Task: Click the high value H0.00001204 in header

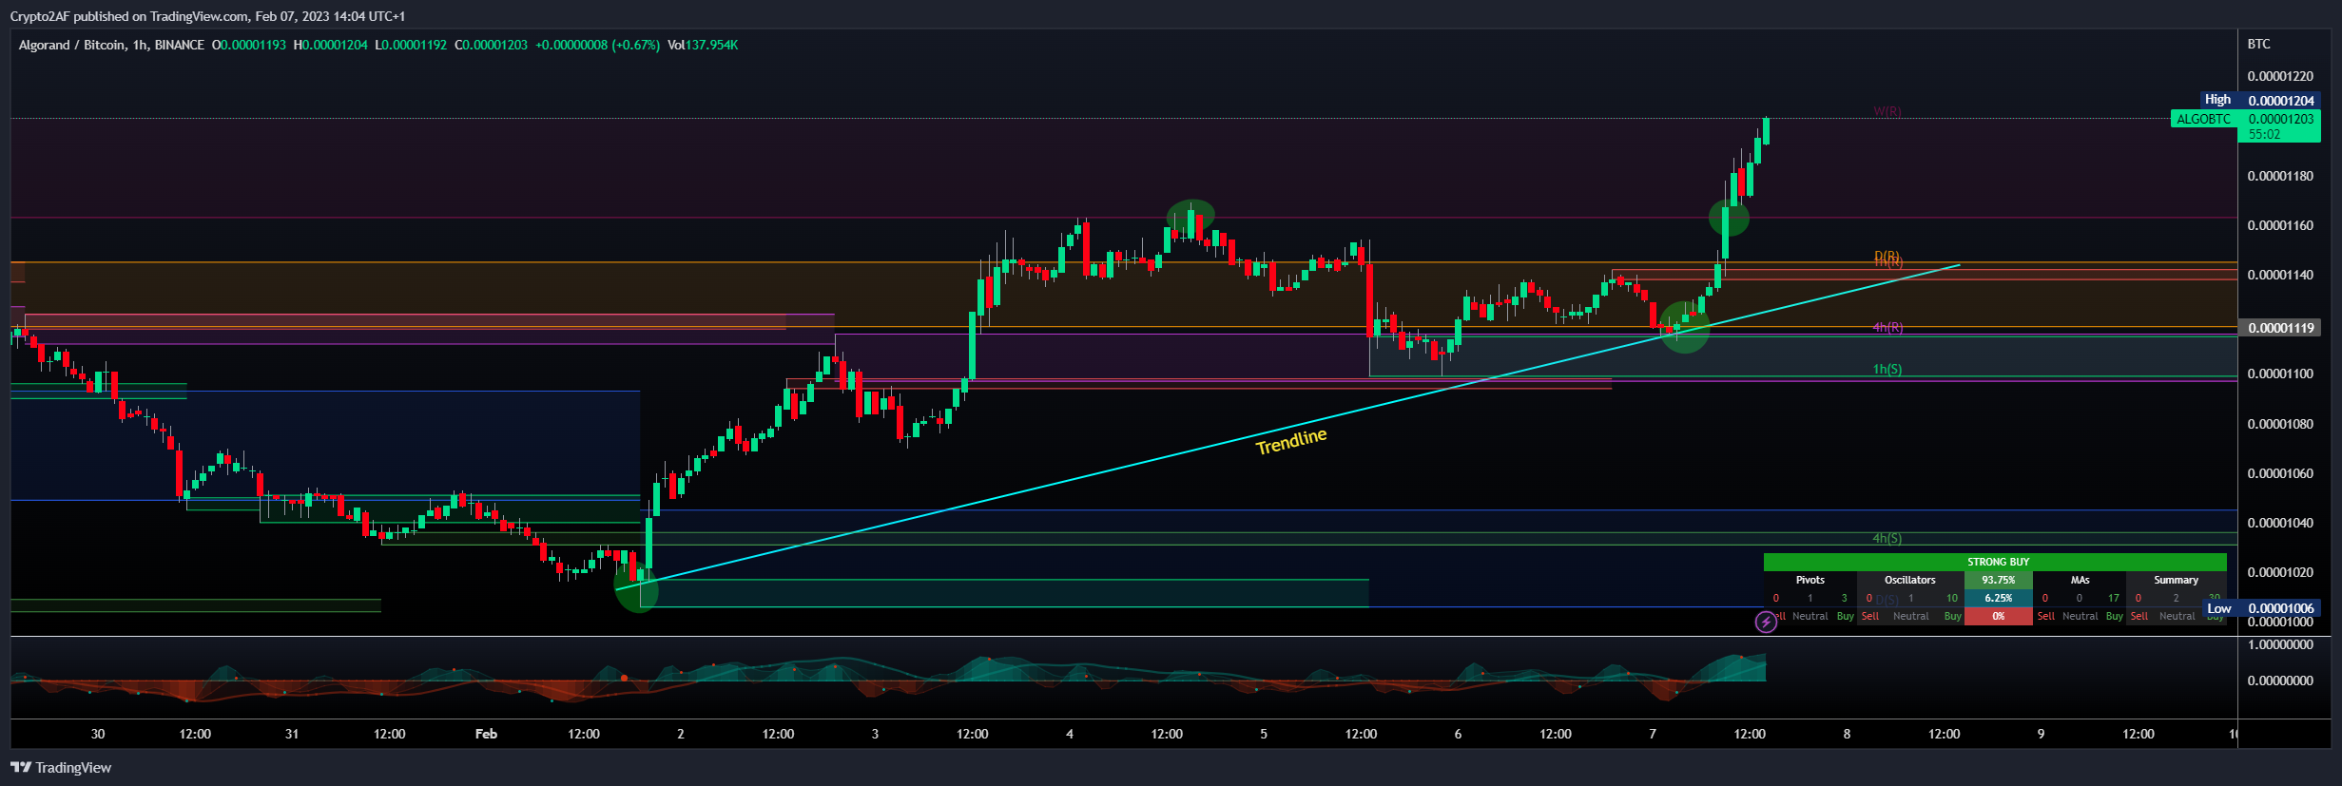Action: 330,45
